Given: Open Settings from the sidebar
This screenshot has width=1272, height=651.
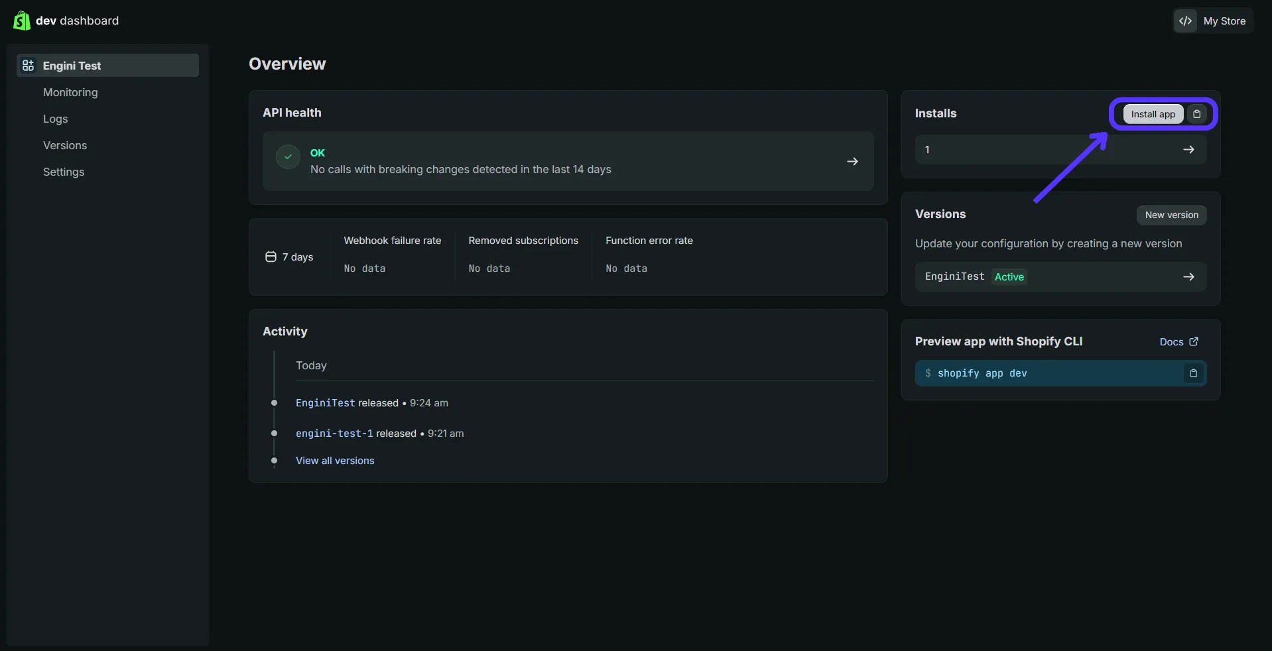Looking at the screenshot, I should (x=64, y=172).
